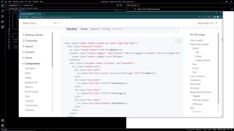This screenshot has height=131, width=234.
Task: Open the Close button docs link
Action: (31, 105)
